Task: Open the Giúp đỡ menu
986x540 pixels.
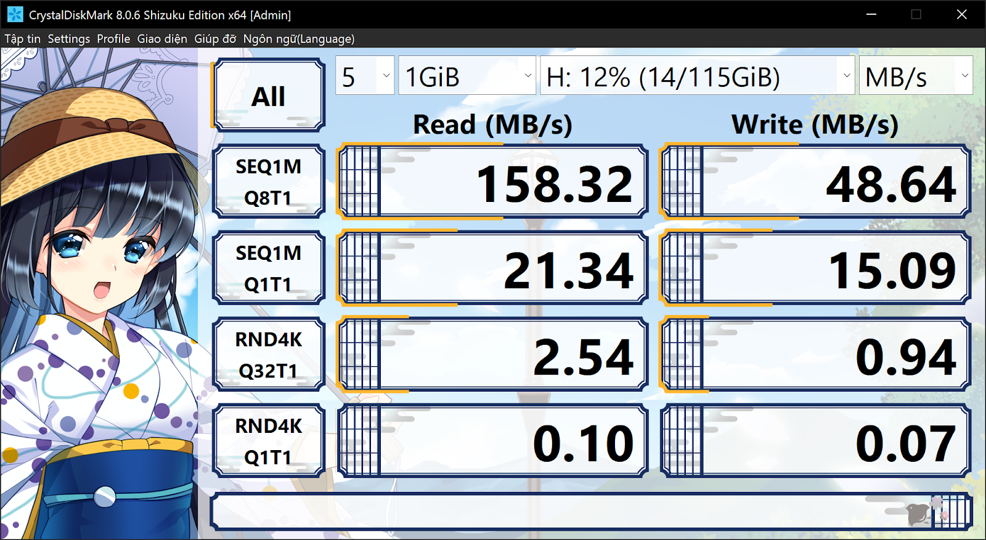Action: (x=215, y=39)
